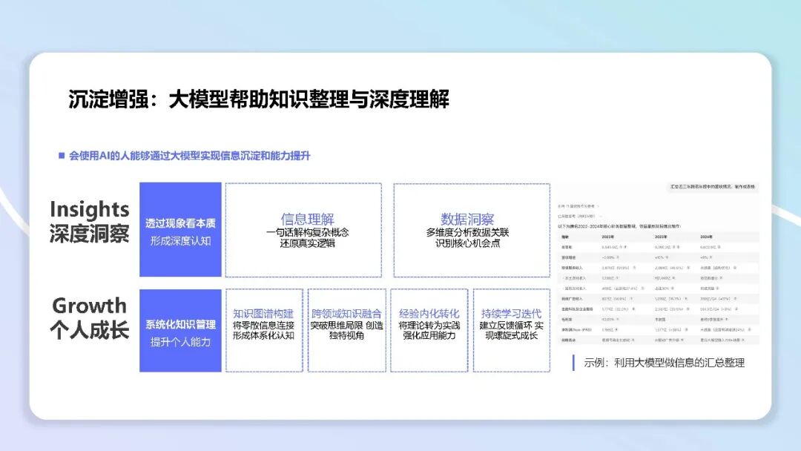Screen dimensions: 801x451
Task: Select the line 多维度分析数据关联
Action: click(467, 232)
